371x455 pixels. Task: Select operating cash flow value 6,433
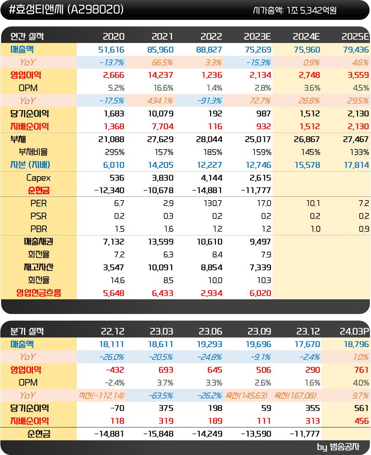tap(162, 293)
